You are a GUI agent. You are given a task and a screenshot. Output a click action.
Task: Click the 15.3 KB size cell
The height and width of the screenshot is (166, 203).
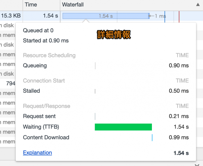click(x=11, y=16)
